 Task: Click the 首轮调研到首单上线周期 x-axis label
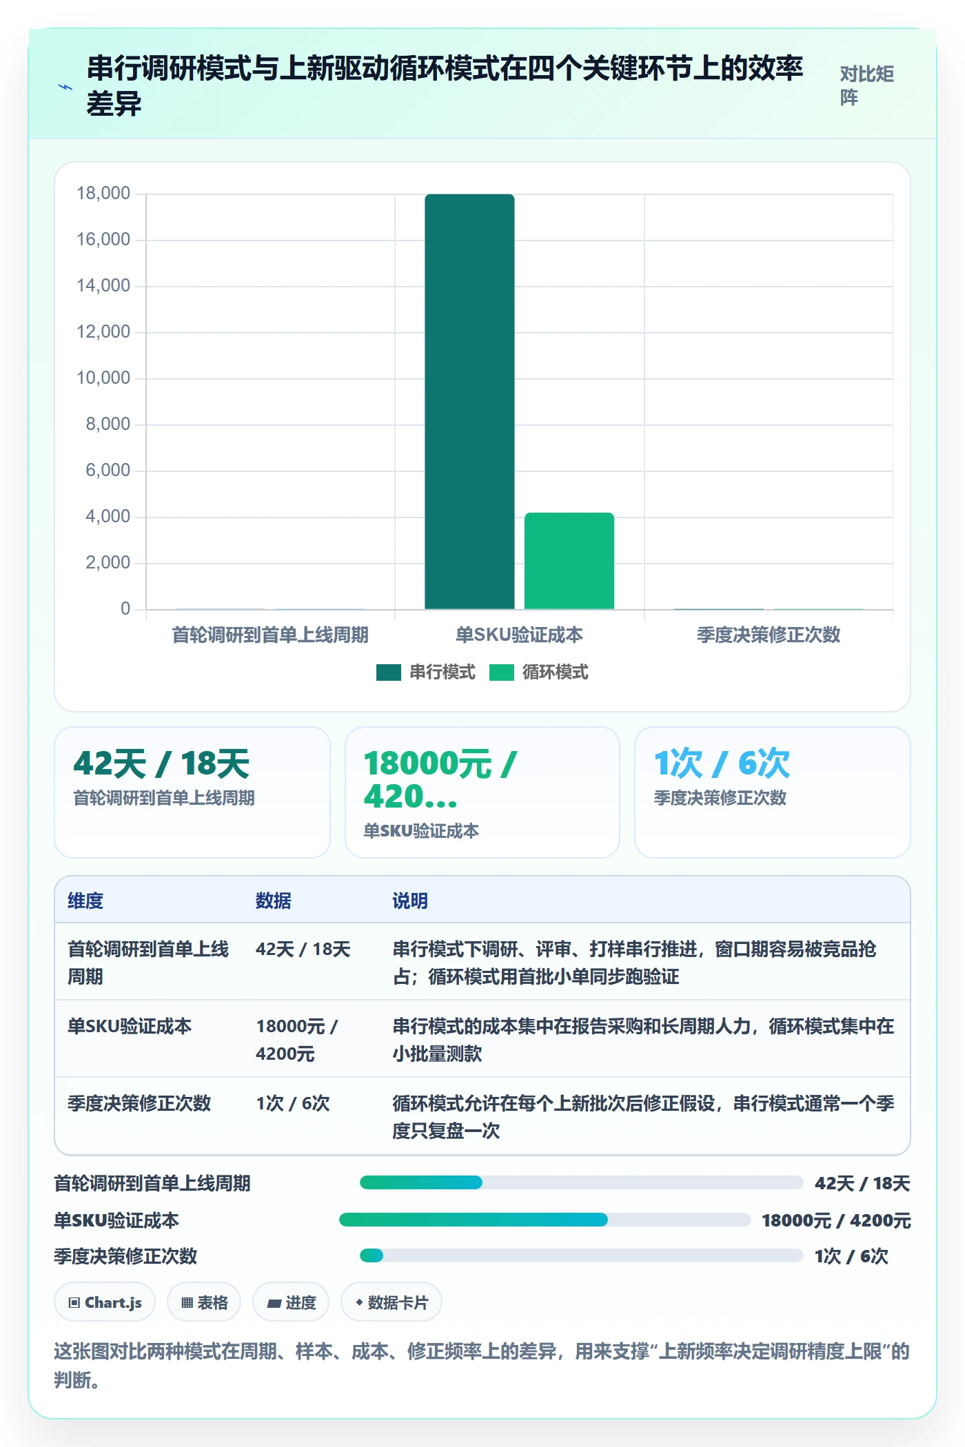[270, 635]
